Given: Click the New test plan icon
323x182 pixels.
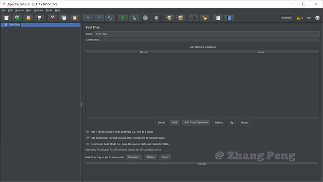Looking at the screenshot, I should pyautogui.click(x=6, y=18).
